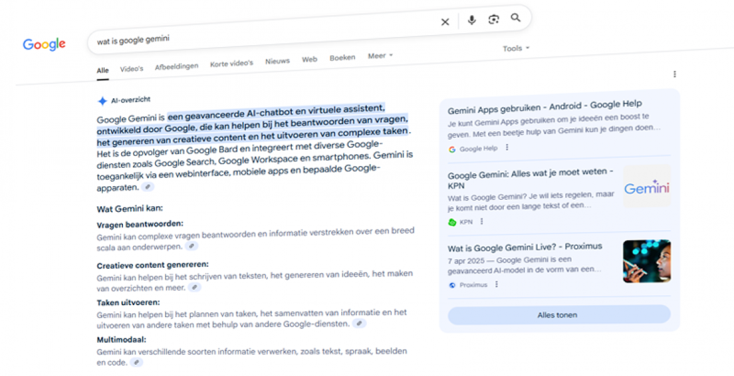Open 'Gemini Apps gebruiken - Android - Google Help' result

[x=545, y=107]
